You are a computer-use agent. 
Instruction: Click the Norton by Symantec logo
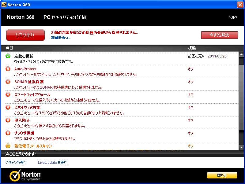(25, 176)
